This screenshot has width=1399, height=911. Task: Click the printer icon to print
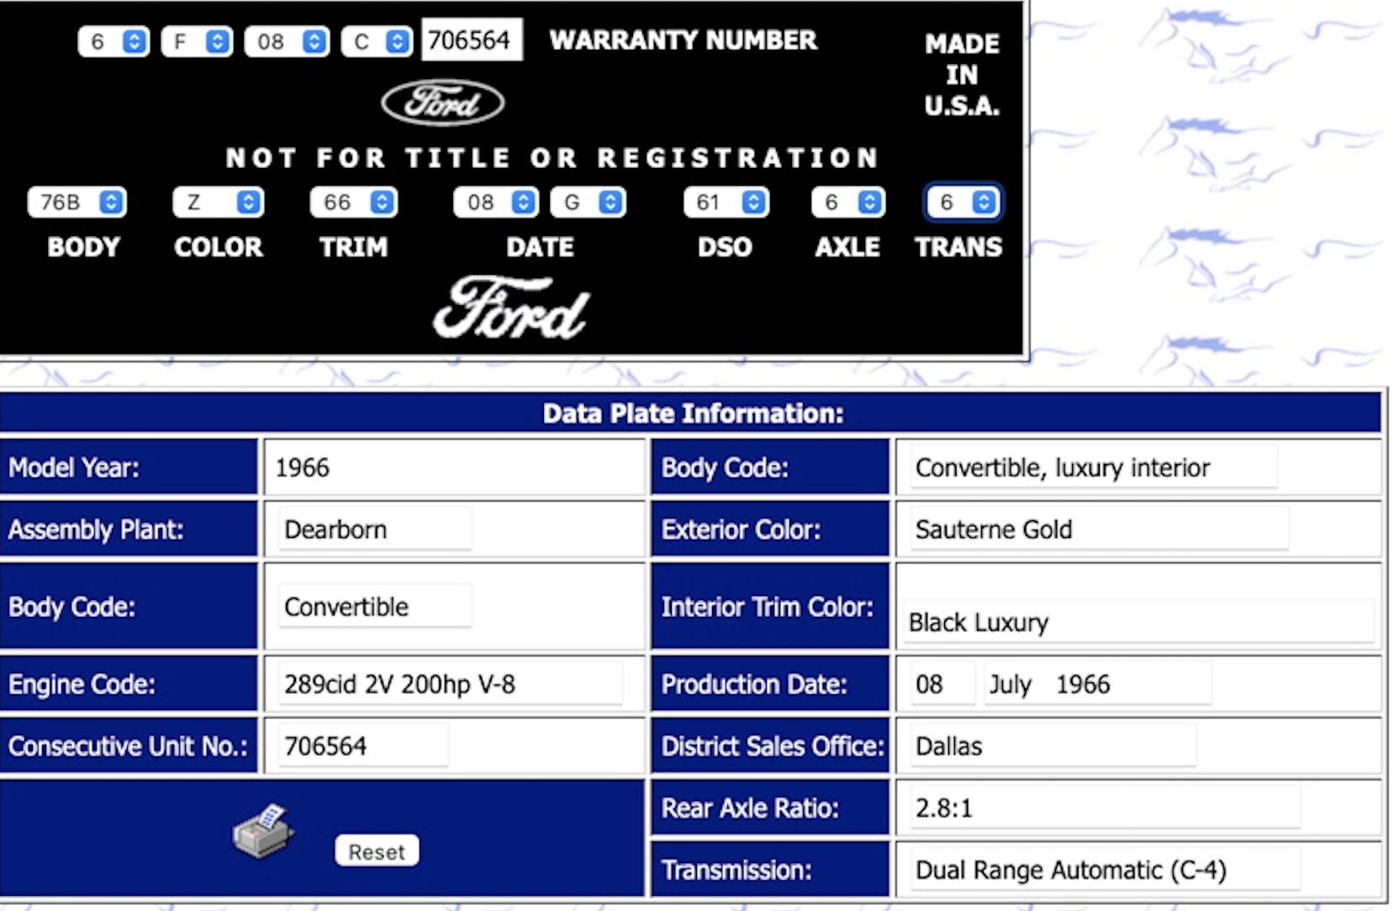click(263, 831)
